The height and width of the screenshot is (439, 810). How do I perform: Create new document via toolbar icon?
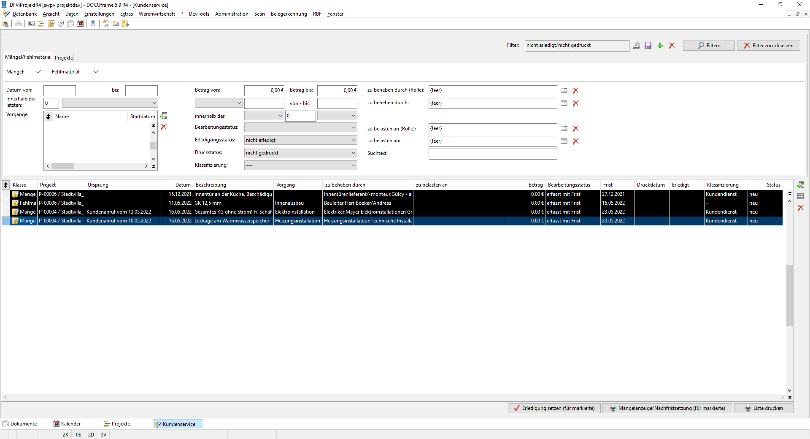(x=106, y=24)
